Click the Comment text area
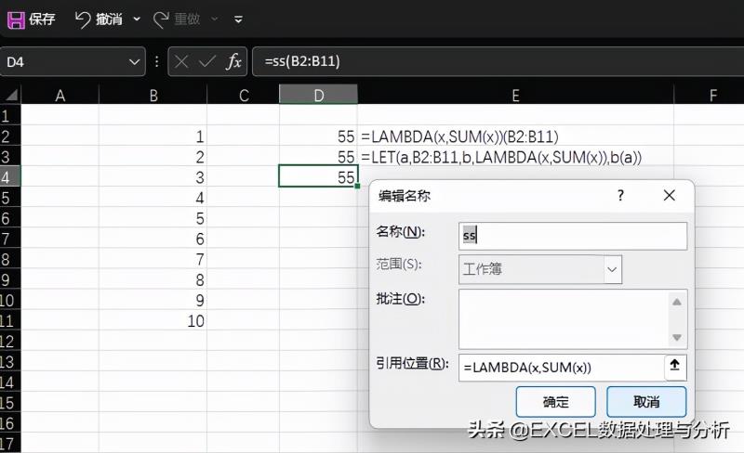 (x=563, y=319)
